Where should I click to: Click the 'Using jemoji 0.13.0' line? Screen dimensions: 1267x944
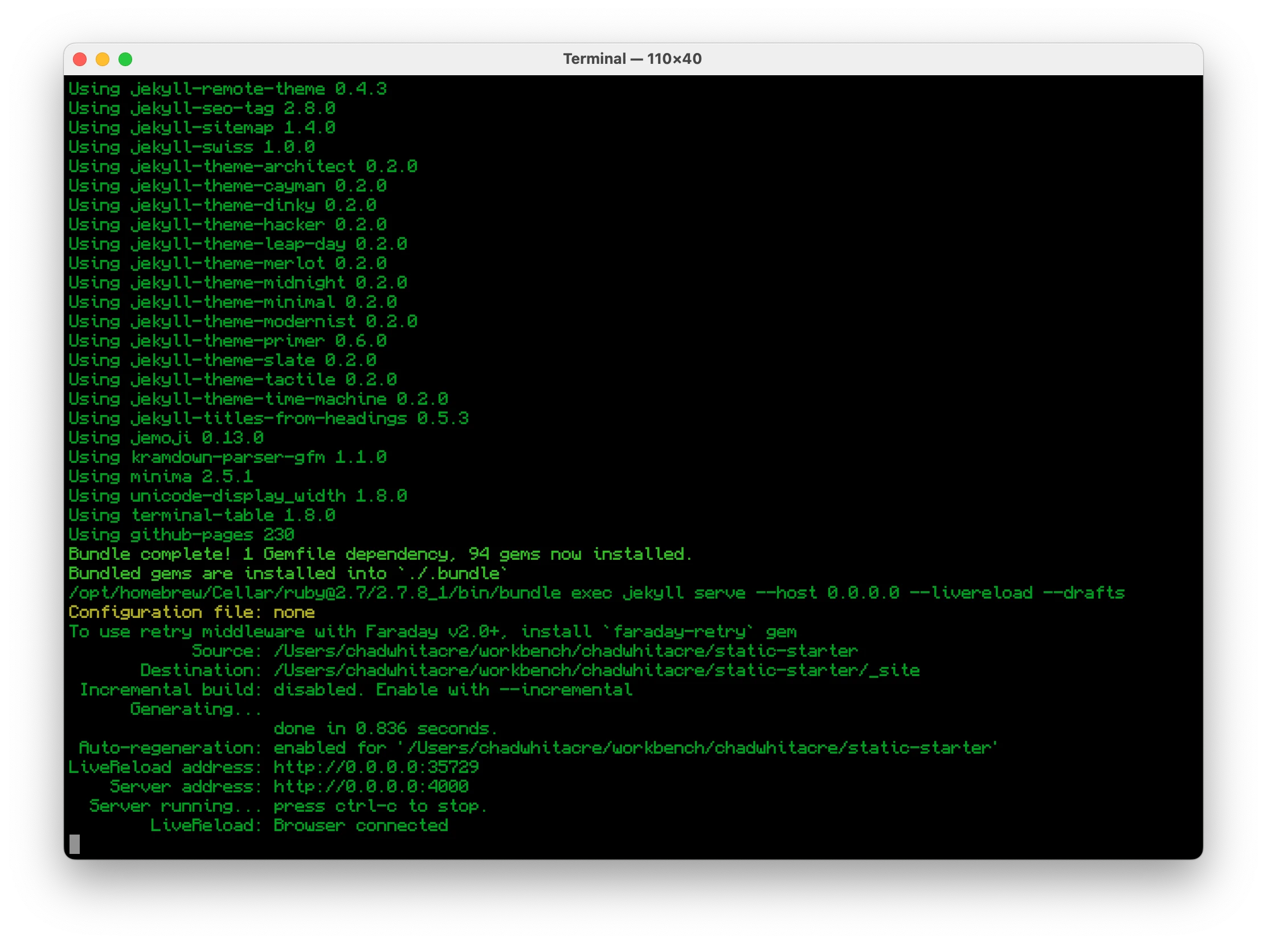coord(166,438)
